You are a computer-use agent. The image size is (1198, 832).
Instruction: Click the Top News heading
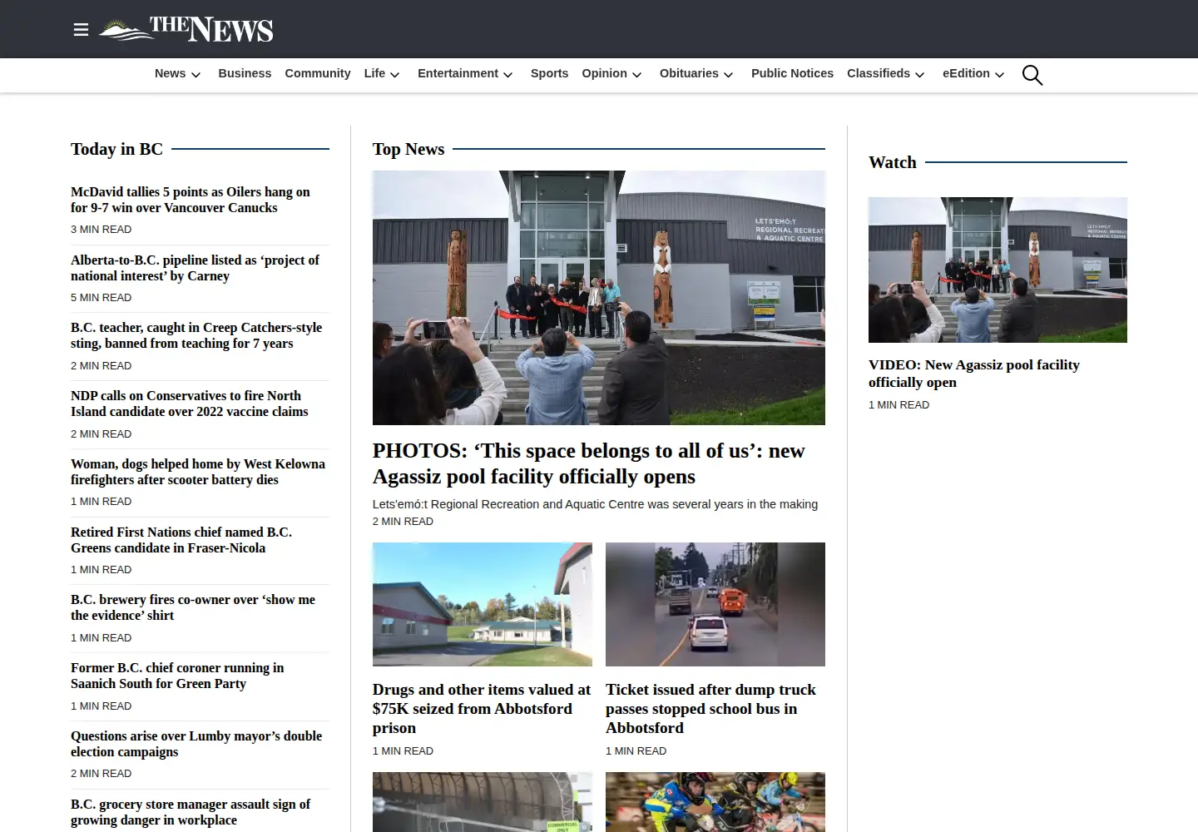point(408,149)
